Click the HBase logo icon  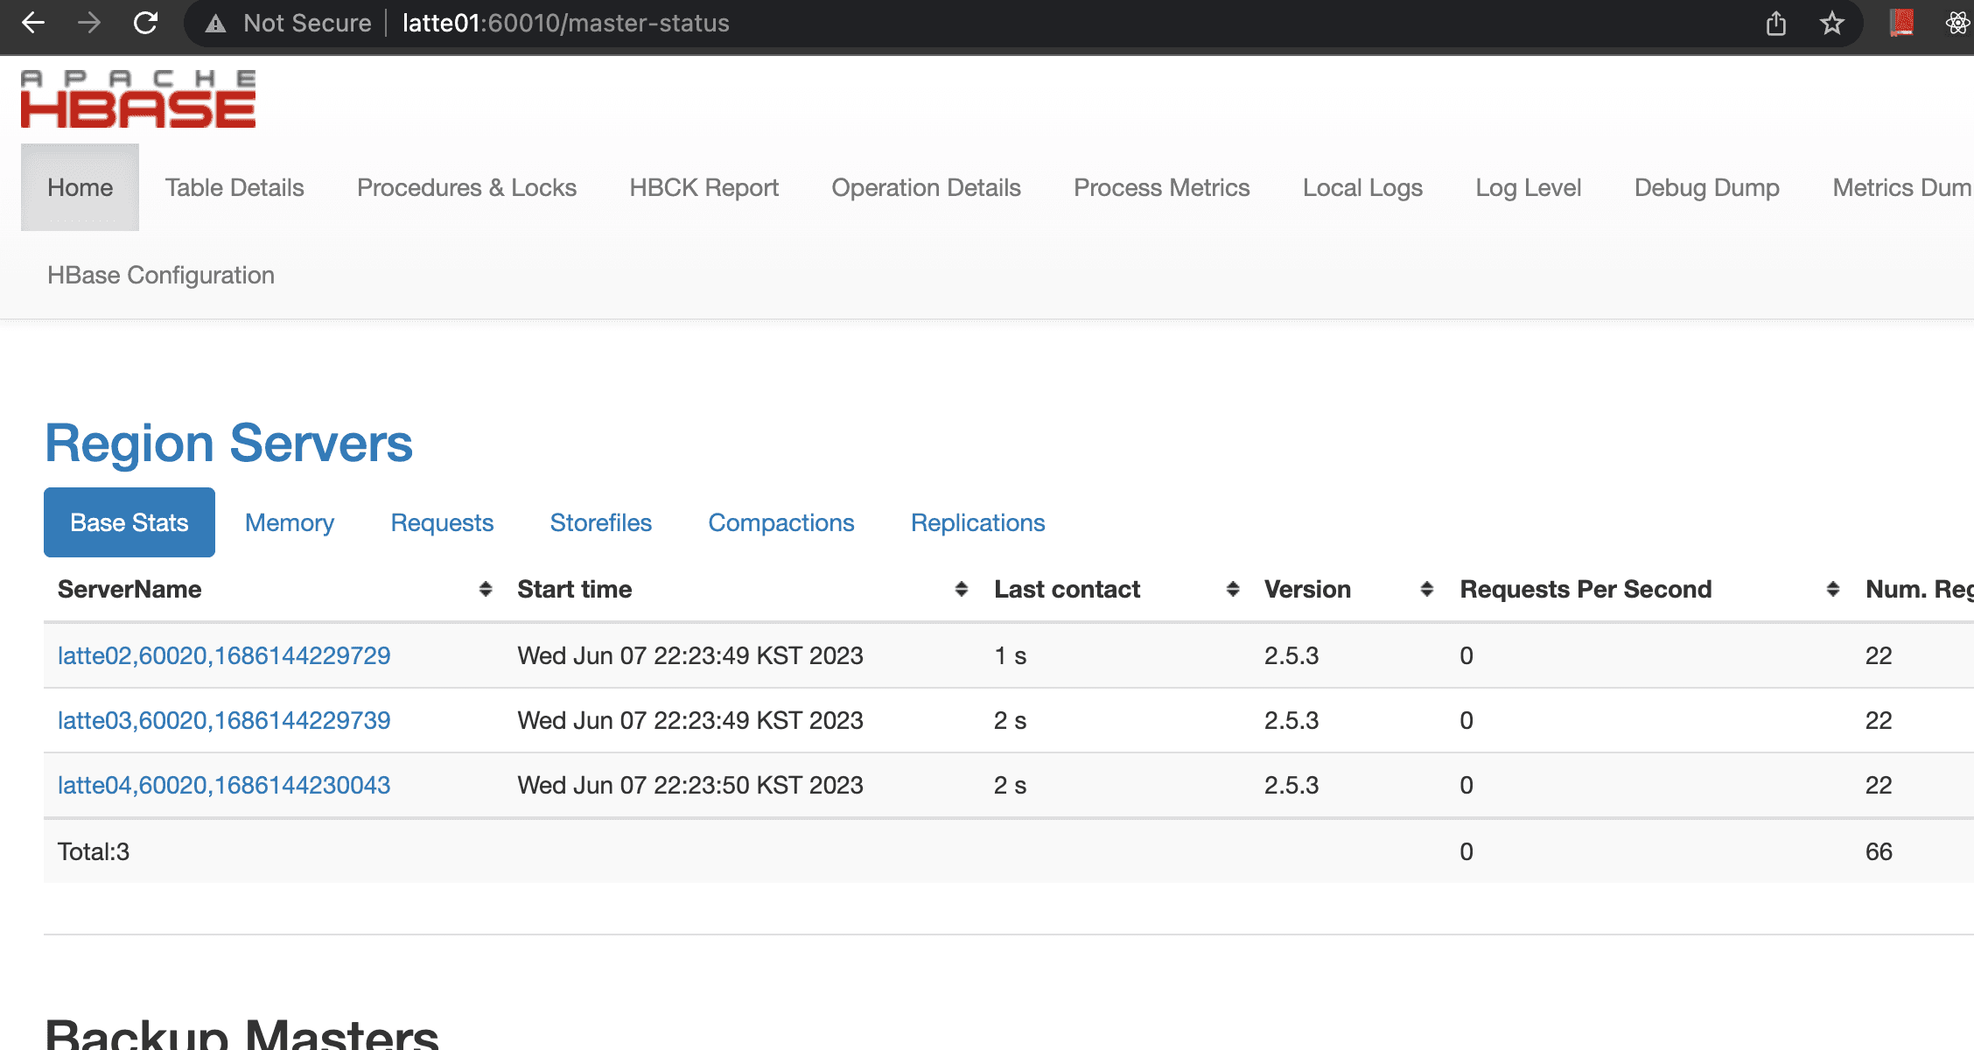point(136,98)
